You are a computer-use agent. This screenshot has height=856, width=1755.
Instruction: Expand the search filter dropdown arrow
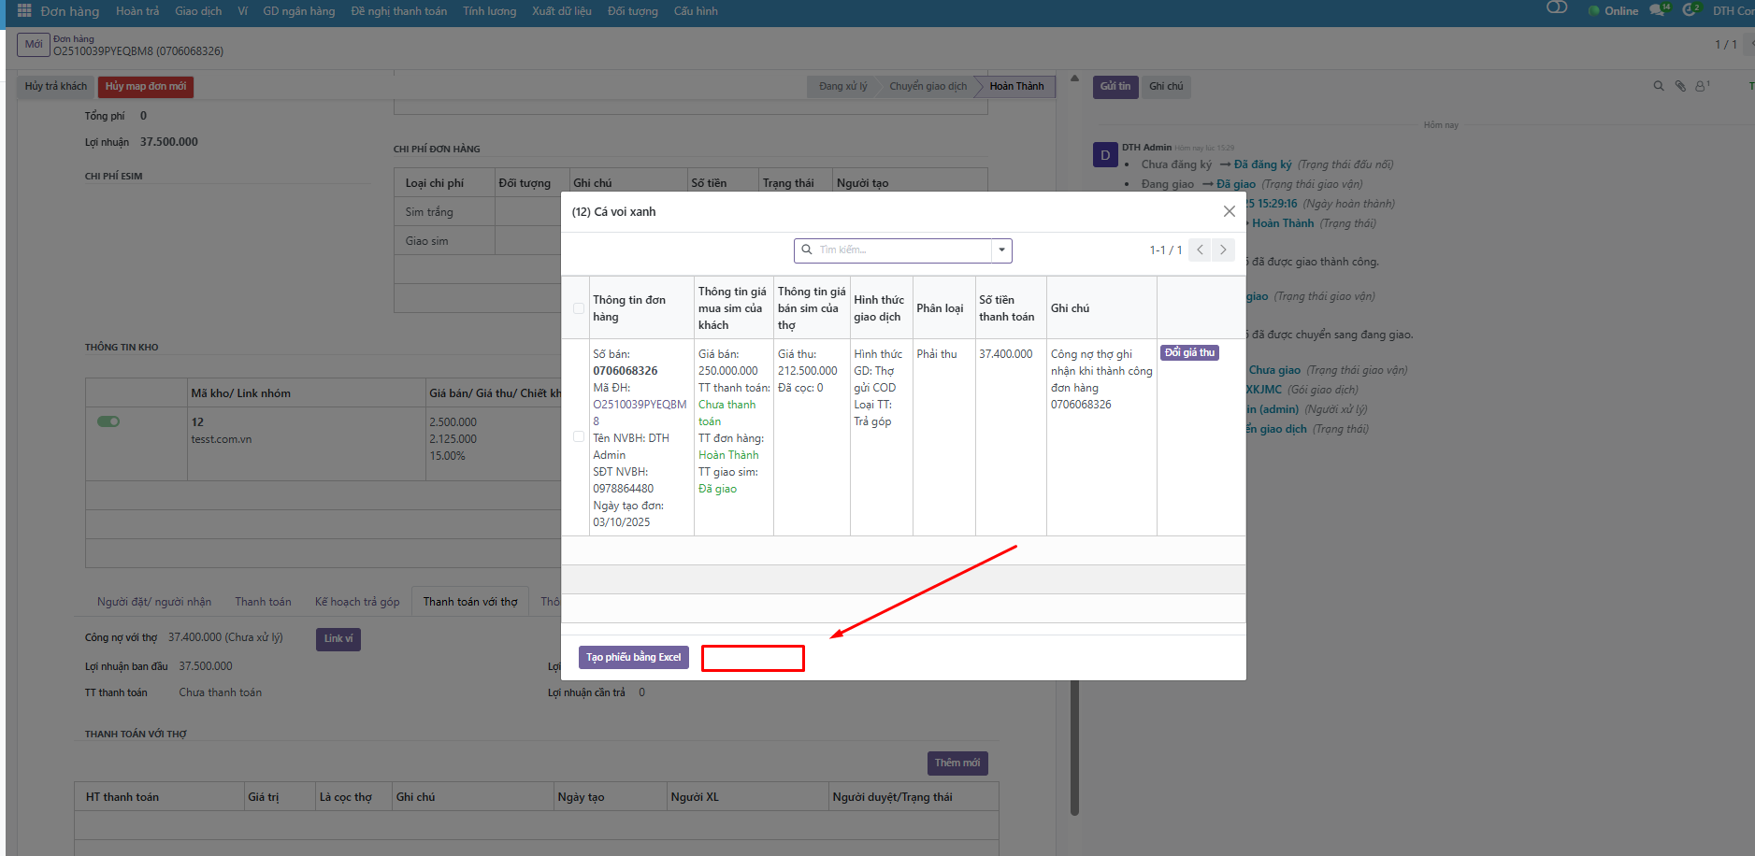(x=1001, y=250)
